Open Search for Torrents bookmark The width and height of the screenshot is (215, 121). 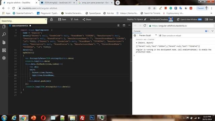[x=150, y=13]
